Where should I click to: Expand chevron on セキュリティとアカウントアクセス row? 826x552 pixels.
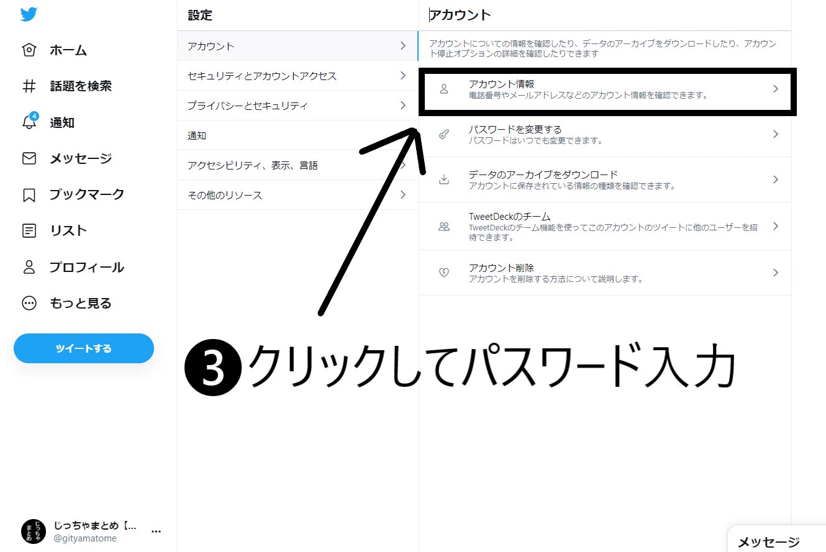pos(403,76)
